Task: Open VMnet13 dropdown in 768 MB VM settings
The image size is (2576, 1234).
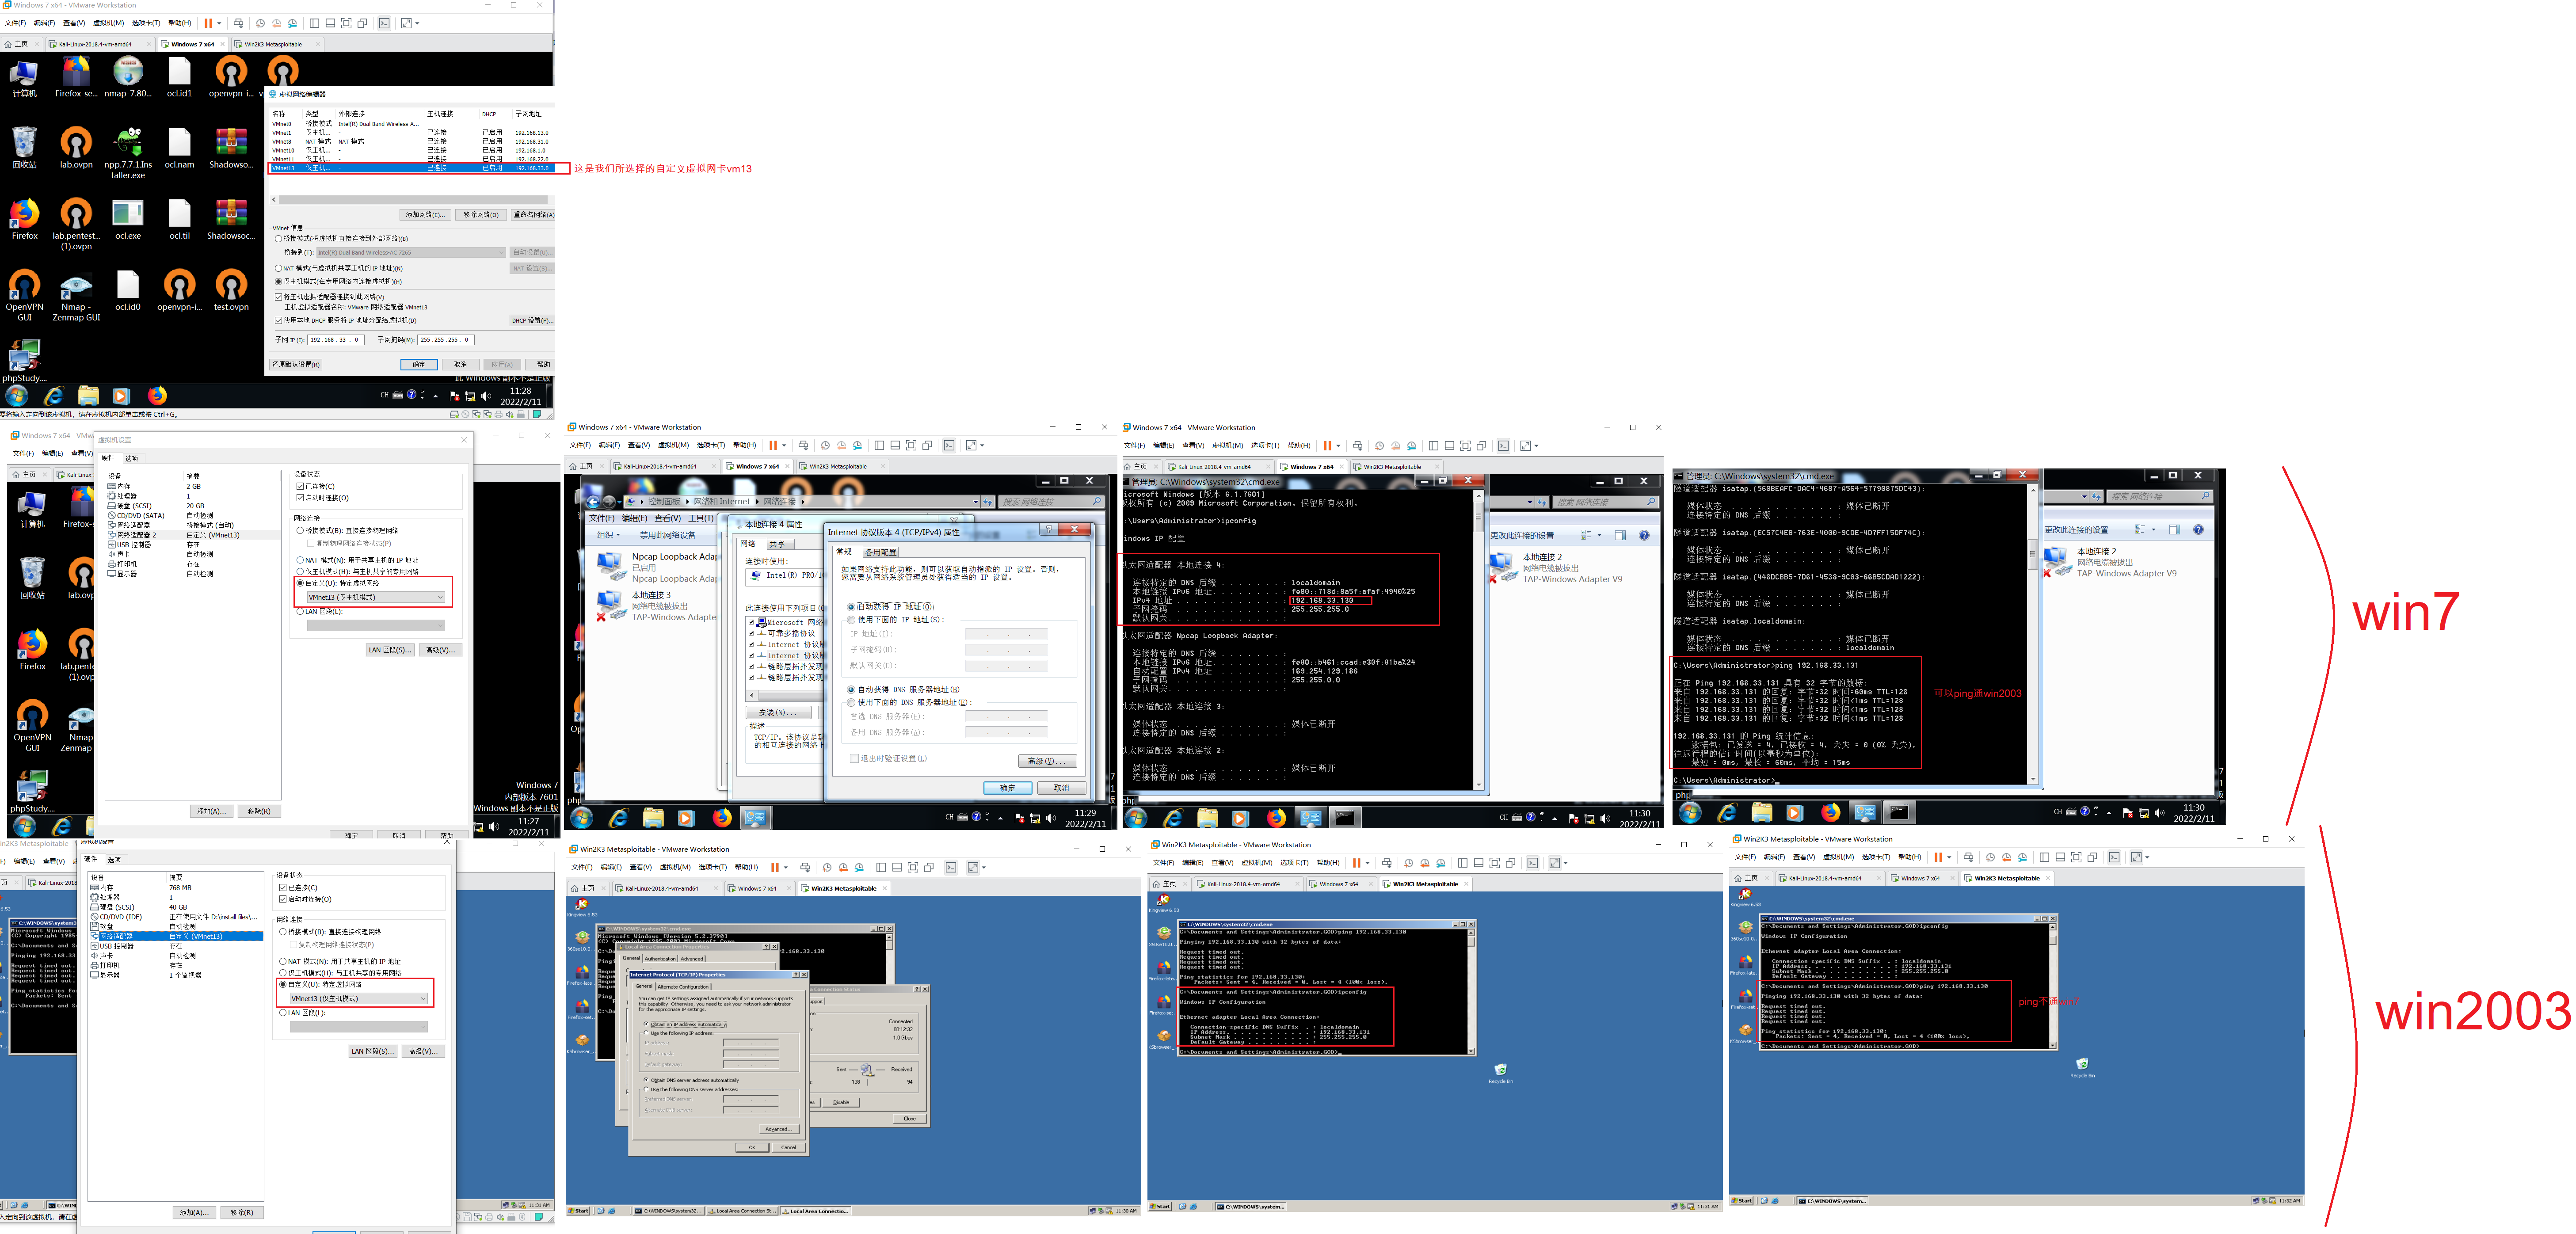Action: [x=359, y=998]
